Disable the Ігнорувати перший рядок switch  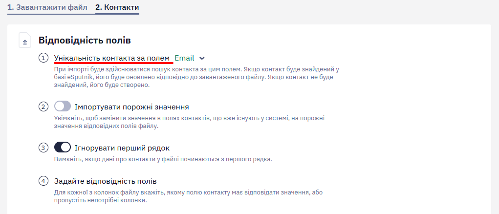(x=63, y=148)
